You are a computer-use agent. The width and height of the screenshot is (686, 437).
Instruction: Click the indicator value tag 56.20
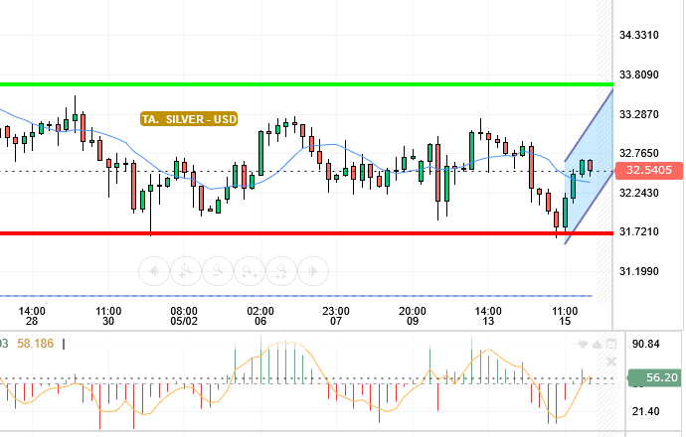pos(655,377)
